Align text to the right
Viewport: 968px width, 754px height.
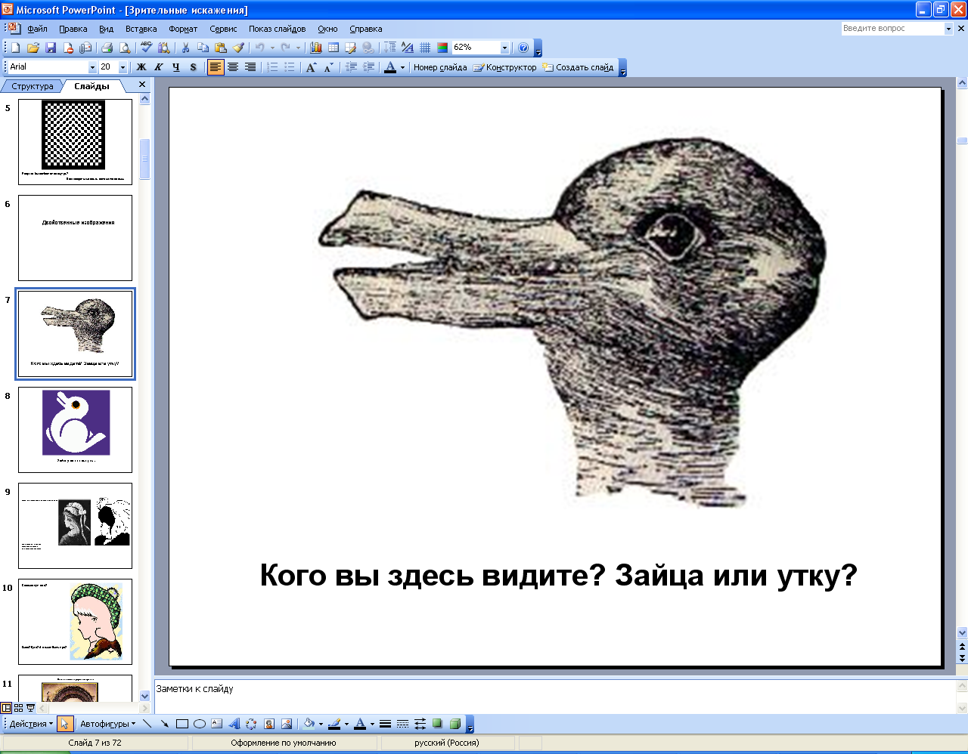click(250, 67)
